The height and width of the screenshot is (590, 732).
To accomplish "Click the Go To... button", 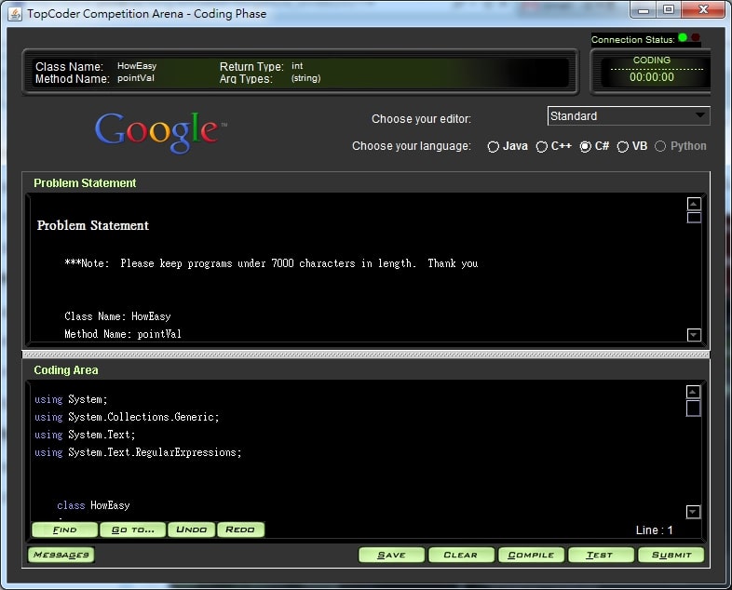I will tap(133, 530).
